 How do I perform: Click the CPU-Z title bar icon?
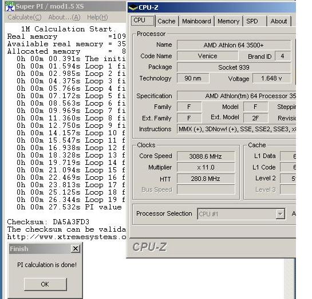(133, 8)
